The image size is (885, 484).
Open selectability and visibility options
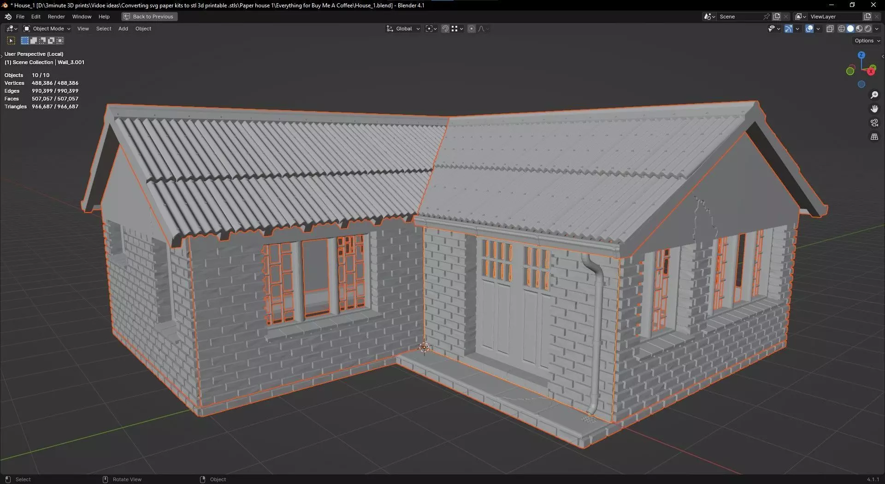tap(773, 29)
